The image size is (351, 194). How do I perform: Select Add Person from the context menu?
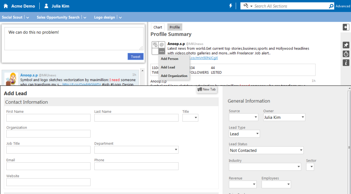(x=170, y=59)
